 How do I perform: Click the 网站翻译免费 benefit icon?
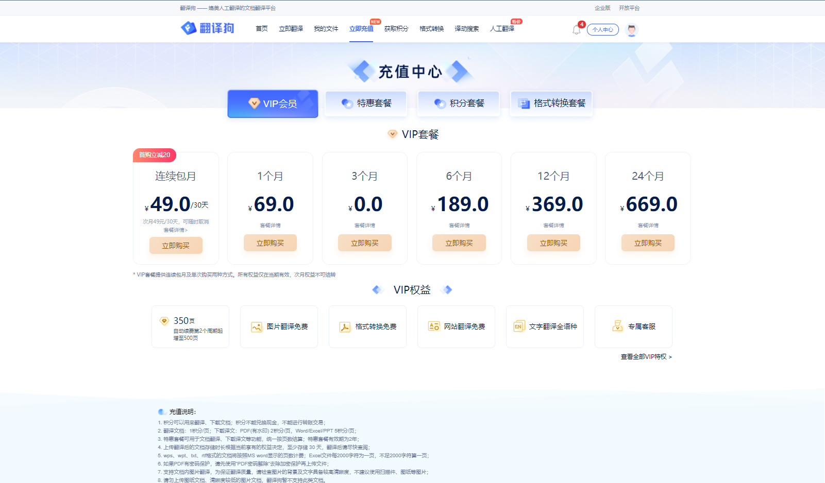(x=434, y=326)
